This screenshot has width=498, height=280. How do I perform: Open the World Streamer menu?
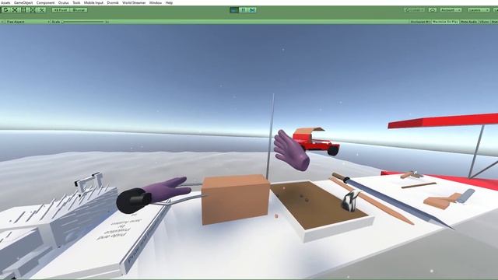pos(134,2)
